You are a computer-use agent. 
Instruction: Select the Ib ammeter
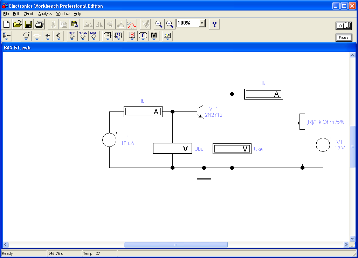pos(143,112)
